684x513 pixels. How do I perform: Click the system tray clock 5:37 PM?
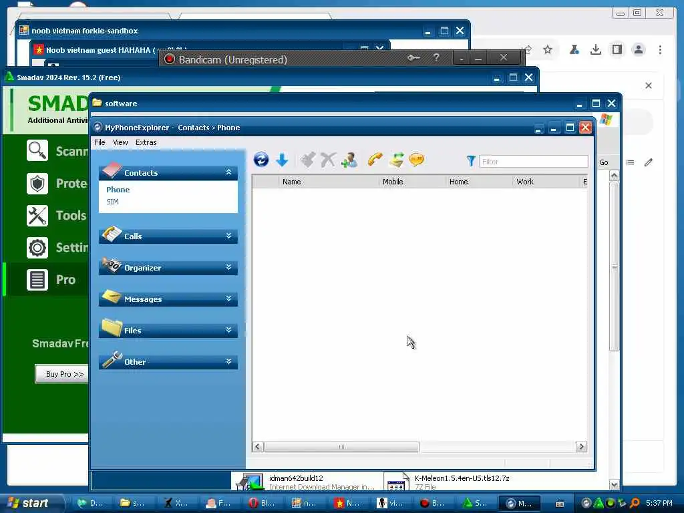659,503
